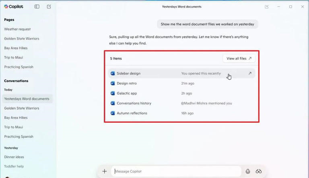Open Bay Area Hikes under Pages

[16, 48]
